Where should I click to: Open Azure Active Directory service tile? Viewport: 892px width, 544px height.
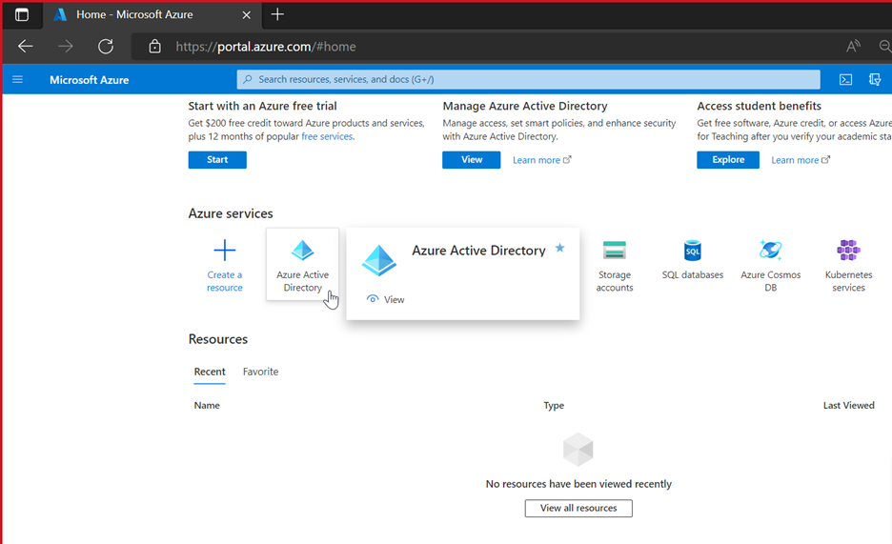303,264
